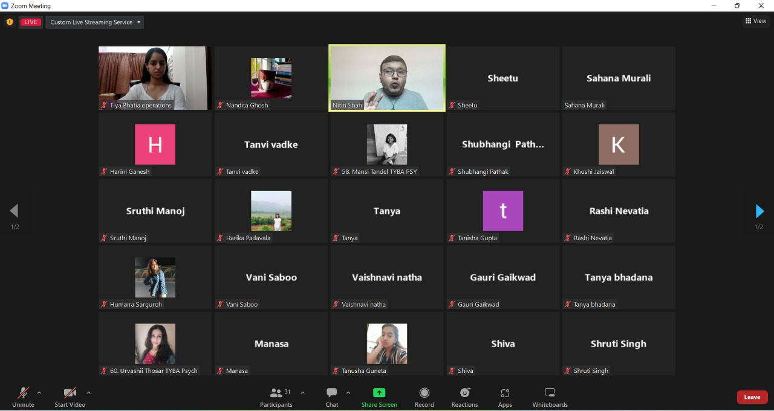Open Custom Live Streaming Service dropdown
The image size is (774, 411).
point(95,22)
